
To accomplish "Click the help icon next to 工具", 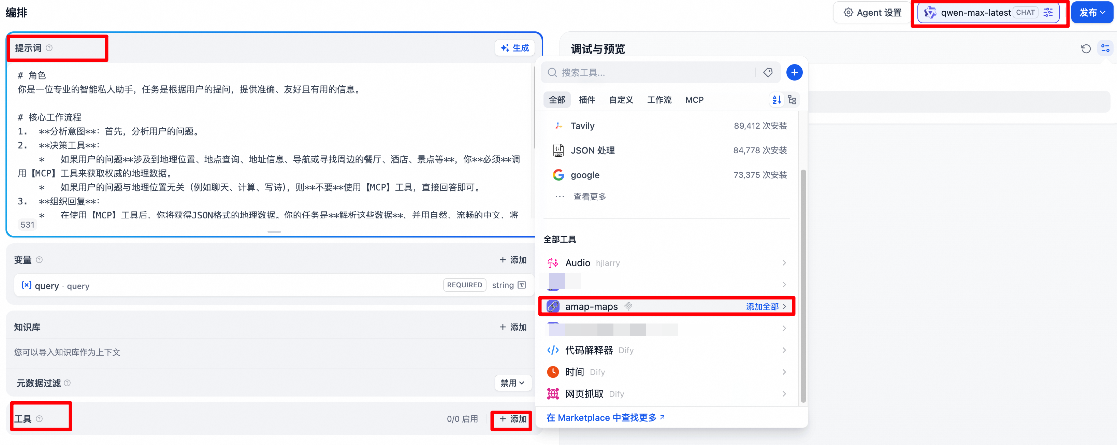I will pos(40,418).
